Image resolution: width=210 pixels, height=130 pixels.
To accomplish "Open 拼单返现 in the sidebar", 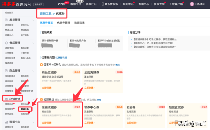I will (x=9, y=114).
